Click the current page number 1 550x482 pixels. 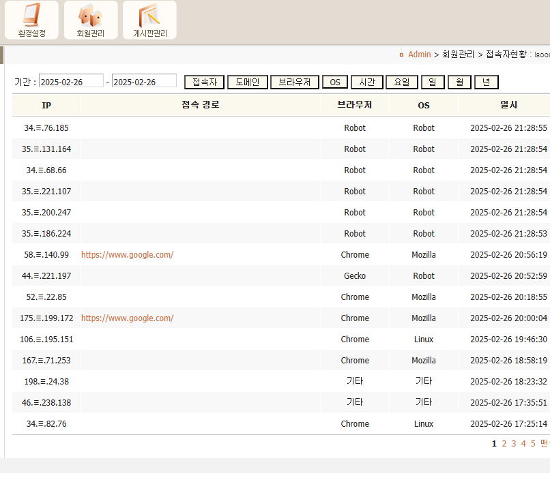(x=494, y=444)
